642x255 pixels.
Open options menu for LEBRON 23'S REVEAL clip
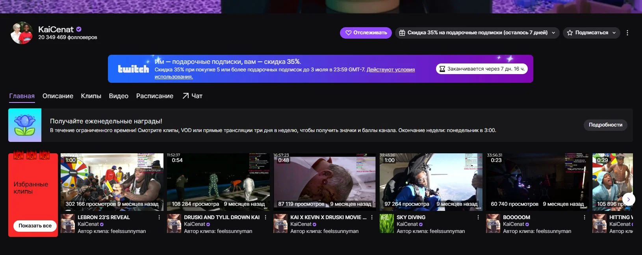coord(159,217)
